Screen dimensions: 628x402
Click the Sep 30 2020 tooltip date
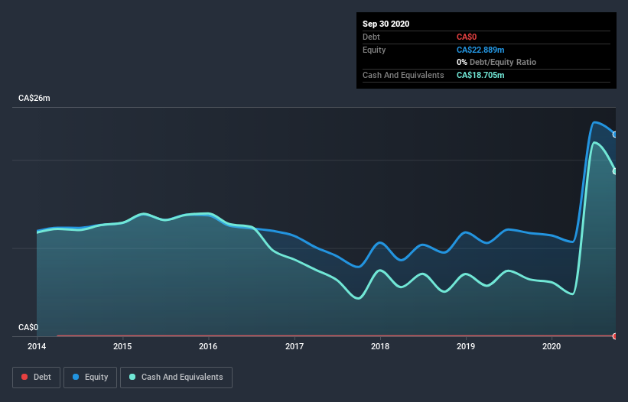pos(386,24)
